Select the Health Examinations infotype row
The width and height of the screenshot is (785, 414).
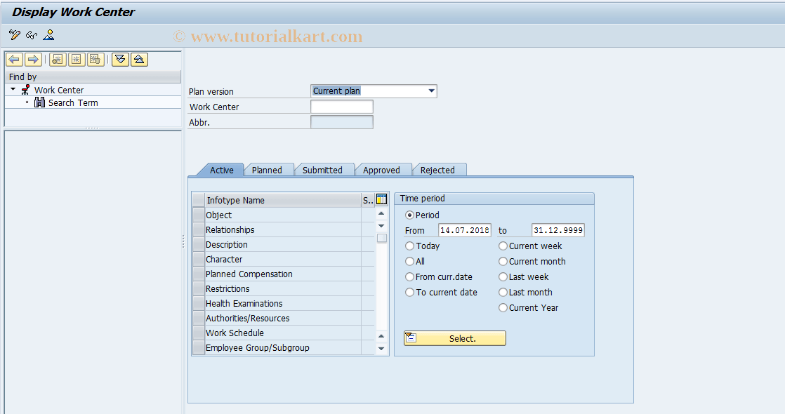283,304
